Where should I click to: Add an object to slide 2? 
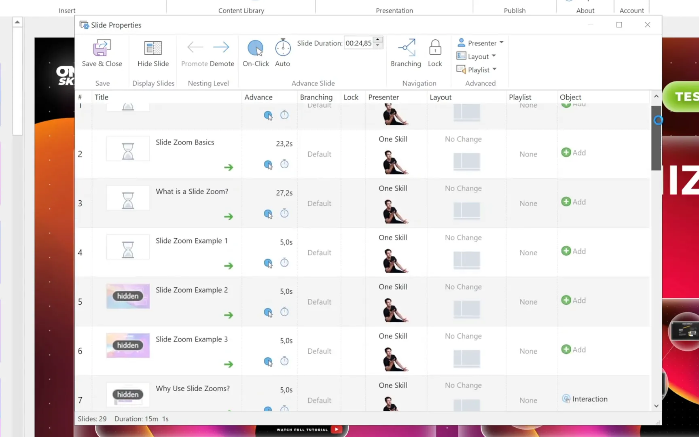pyautogui.click(x=574, y=153)
